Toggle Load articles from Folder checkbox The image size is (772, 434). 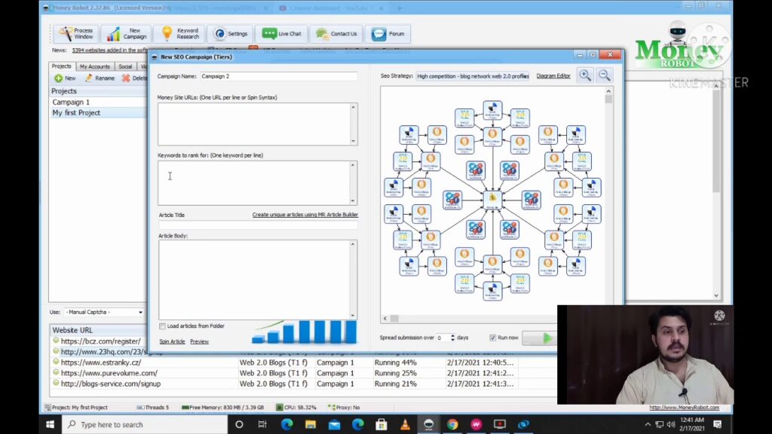click(x=163, y=325)
